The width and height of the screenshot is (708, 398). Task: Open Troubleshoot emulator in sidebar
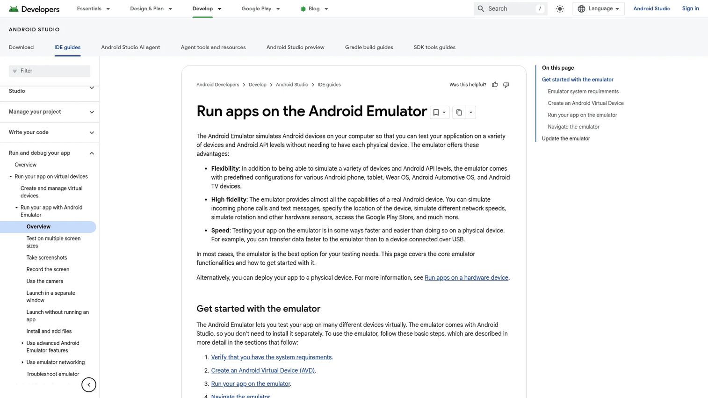[53, 374]
